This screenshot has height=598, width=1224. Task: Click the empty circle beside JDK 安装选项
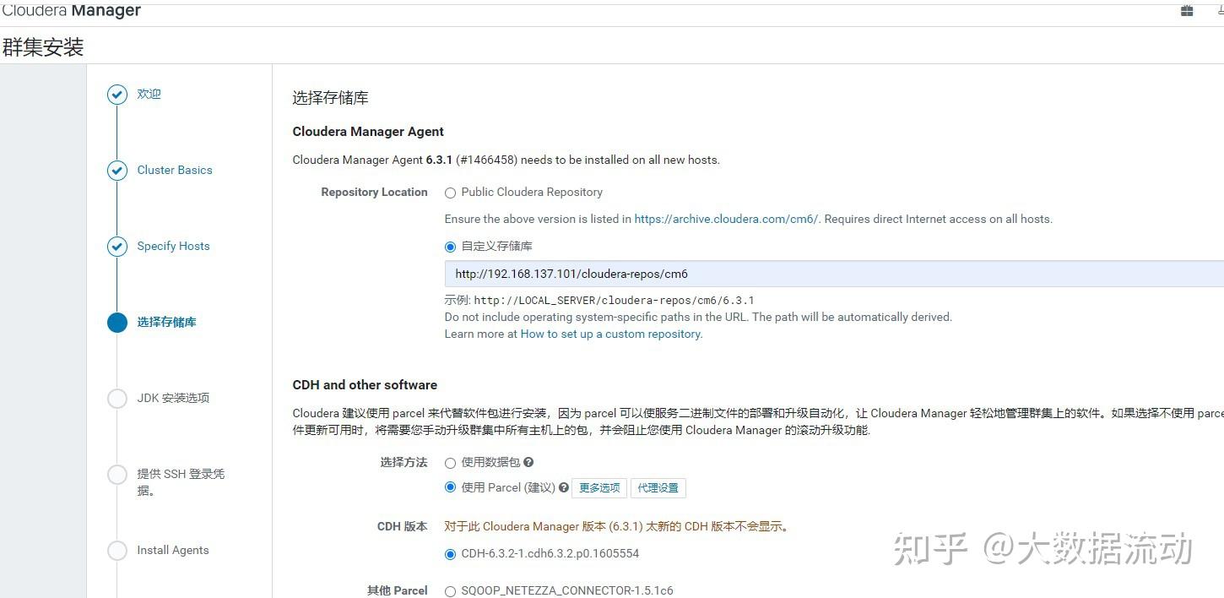(x=117, y=398)
